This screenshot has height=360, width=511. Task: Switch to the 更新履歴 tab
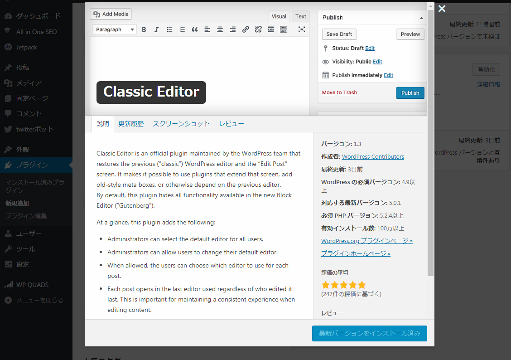131,124
